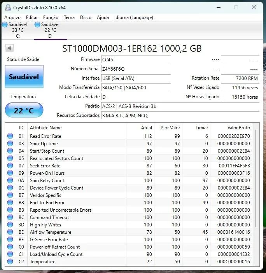Click status orb for Read Error Rate
The image size is (266, 273).
(10, 136)
